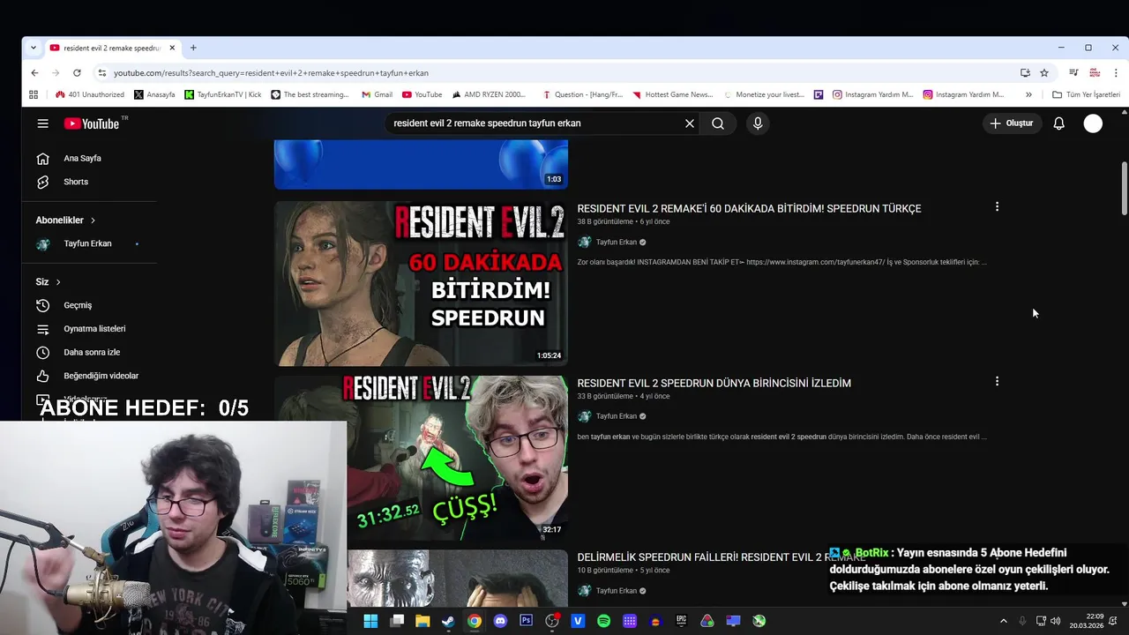This screenshot has height=635, width=1129.
Task: Click the page vertical scrollbar thumb
Action: click(x=1124, y=188)
